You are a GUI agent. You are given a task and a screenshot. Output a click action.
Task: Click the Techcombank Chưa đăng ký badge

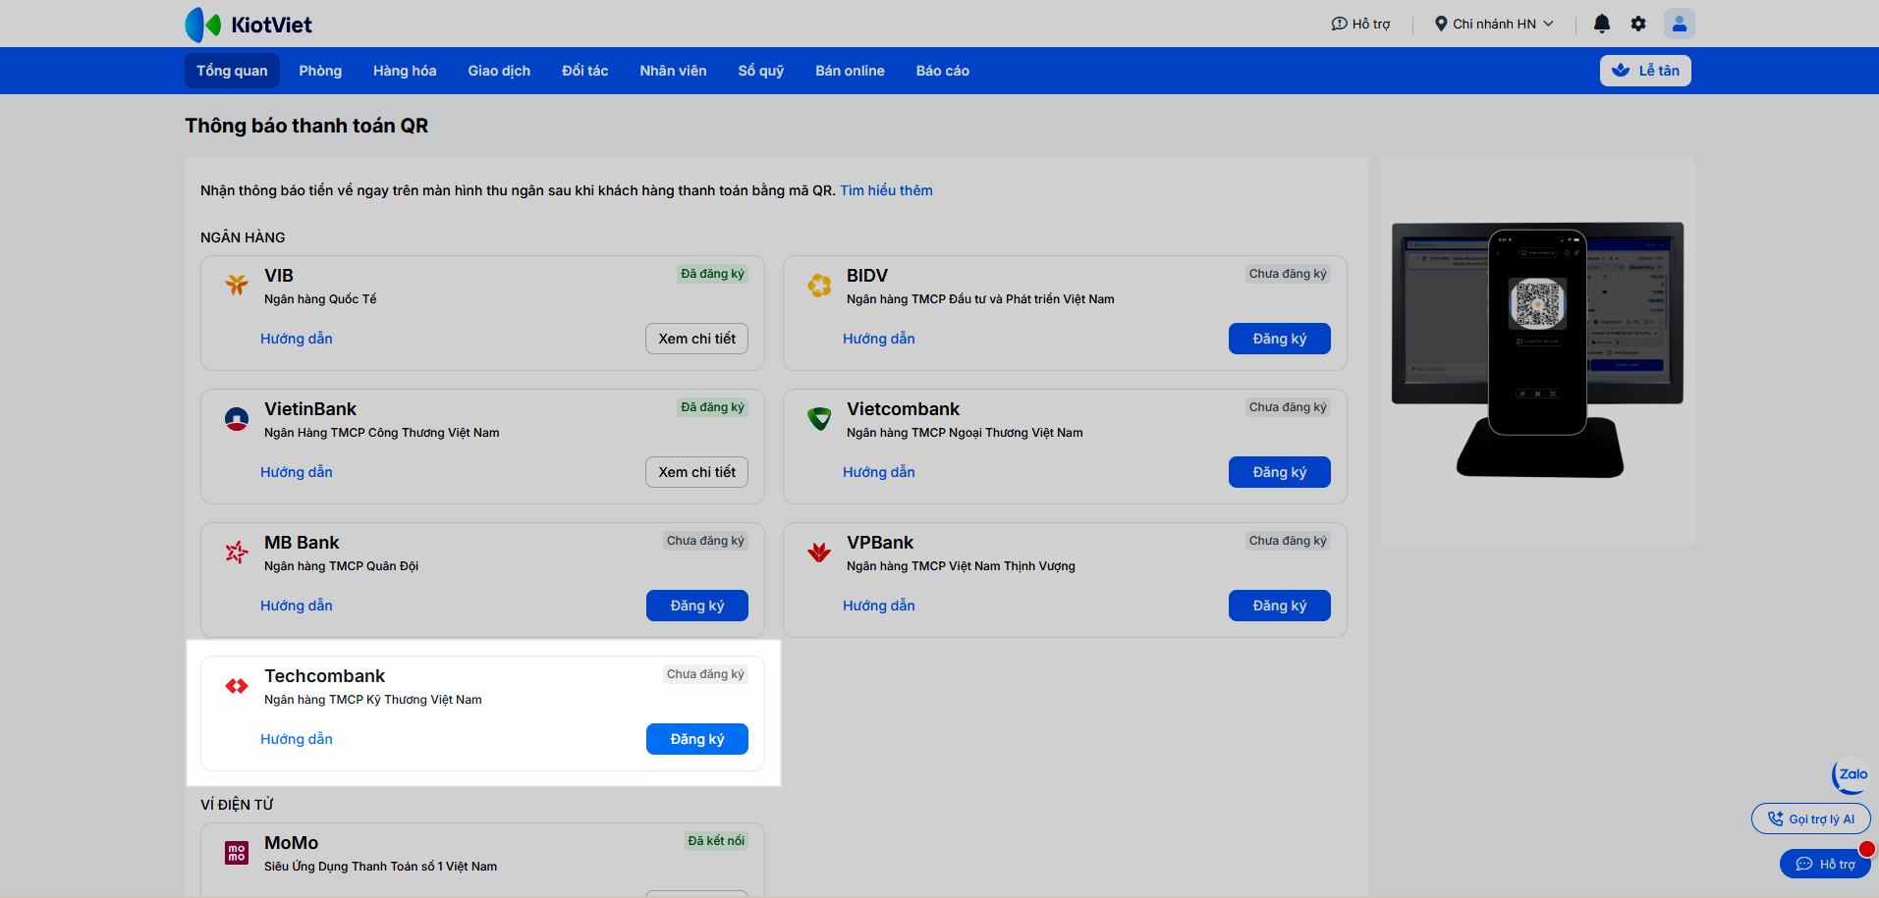click(x=705, y=674)
